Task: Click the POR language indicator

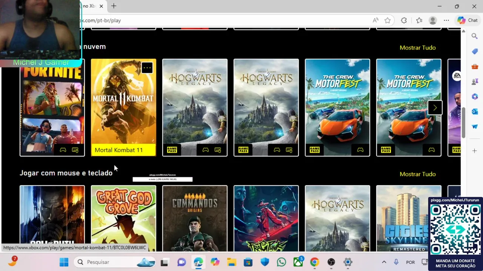Action: pos(411,262)
